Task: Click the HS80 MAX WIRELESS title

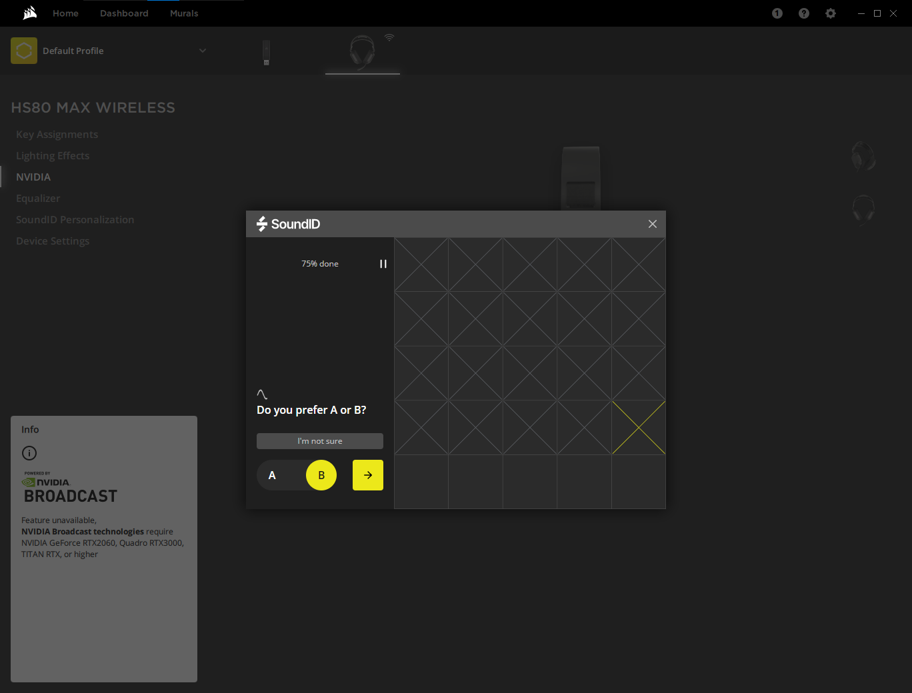Action: (93, 108)
